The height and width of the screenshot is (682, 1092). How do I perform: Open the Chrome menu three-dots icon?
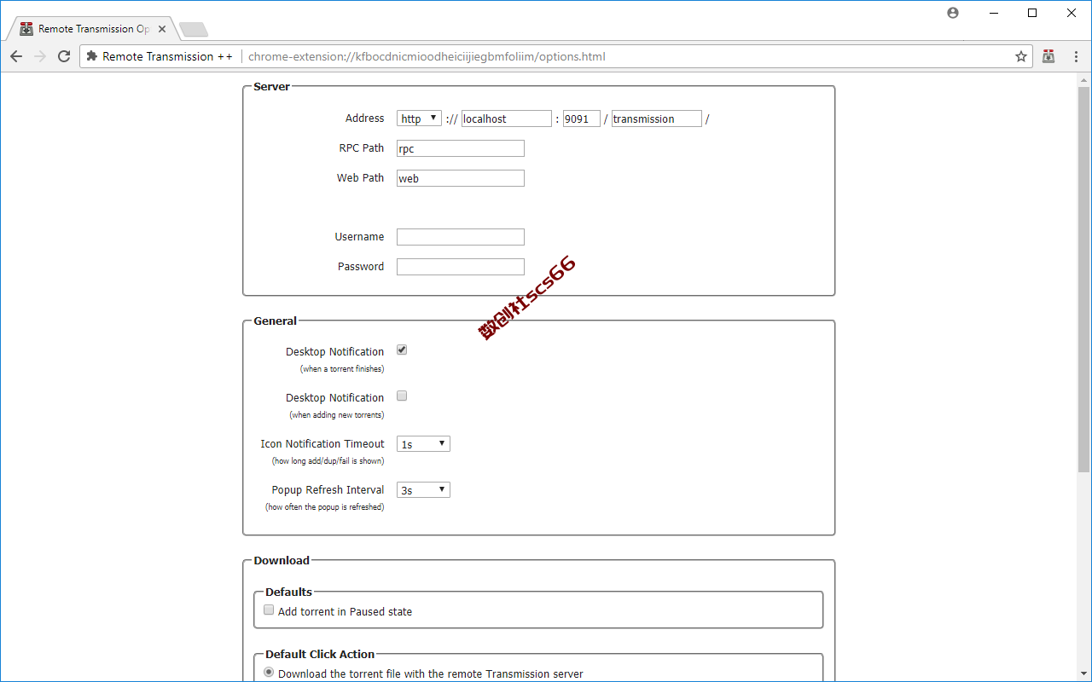pos(1074,56)
